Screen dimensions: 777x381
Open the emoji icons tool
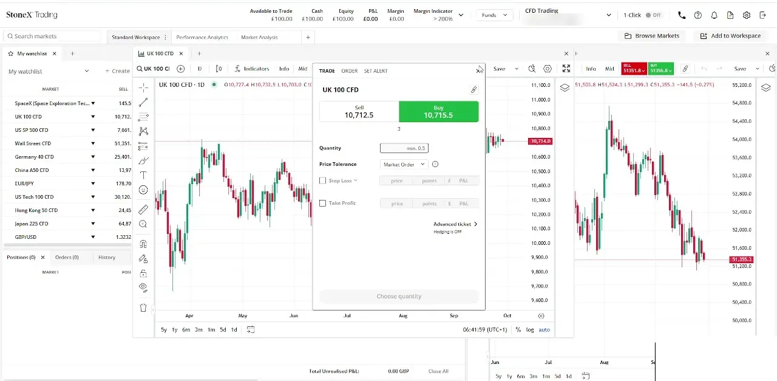143,190
